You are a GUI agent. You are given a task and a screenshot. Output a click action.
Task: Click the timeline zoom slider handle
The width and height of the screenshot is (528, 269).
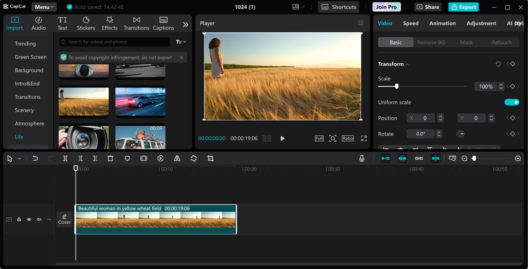(474, 158)
